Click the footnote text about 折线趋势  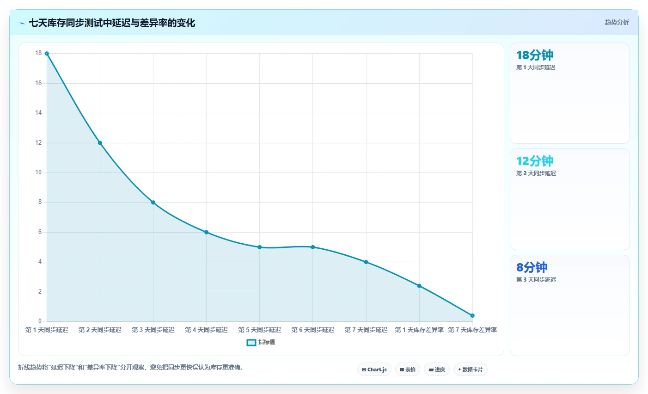tap(131, 368)
